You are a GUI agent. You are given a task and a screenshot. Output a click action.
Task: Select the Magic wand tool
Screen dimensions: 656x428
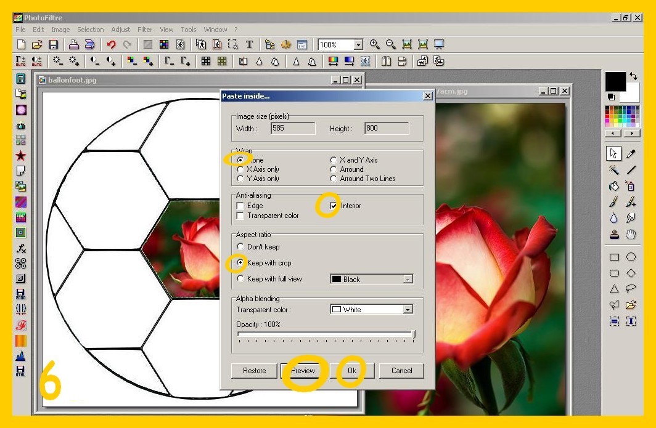(613, 170)
